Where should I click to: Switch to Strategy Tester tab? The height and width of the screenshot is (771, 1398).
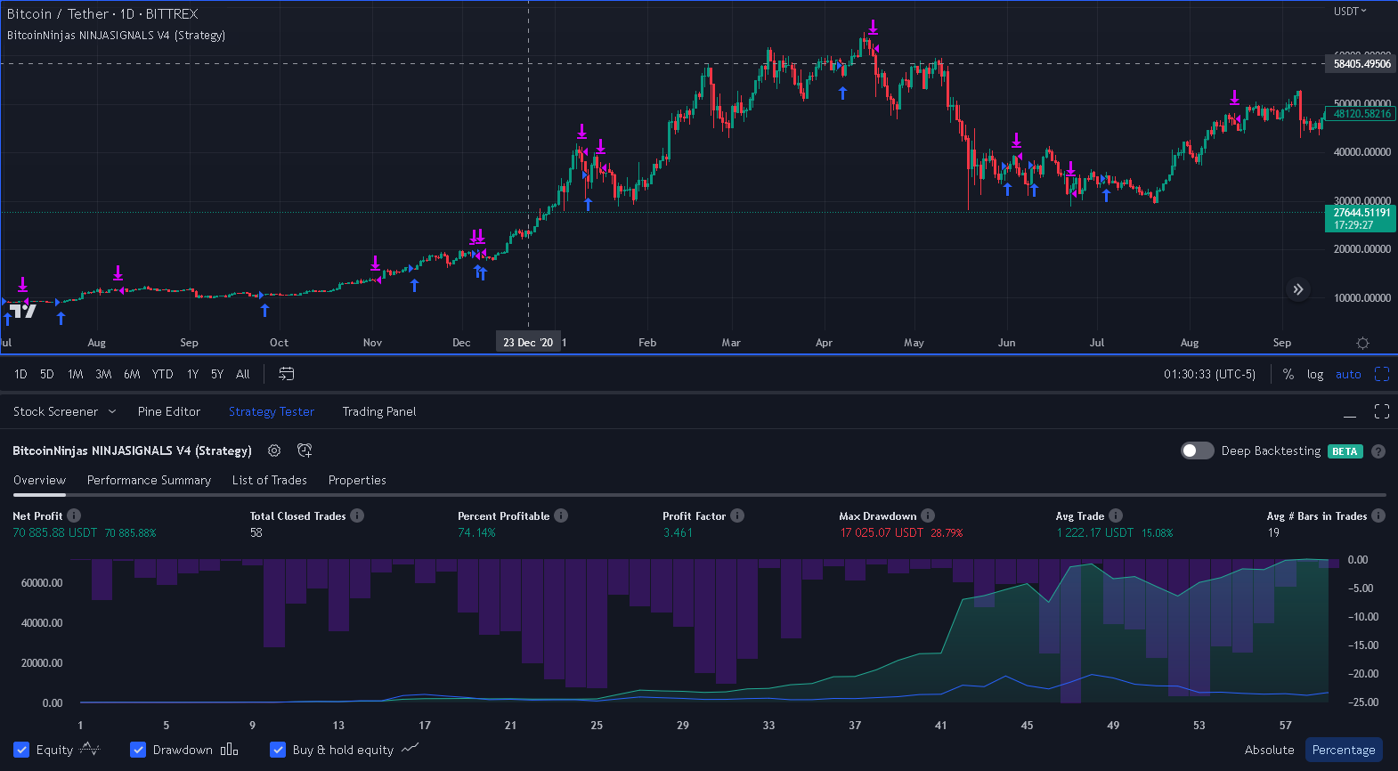(x=272, y=411)
